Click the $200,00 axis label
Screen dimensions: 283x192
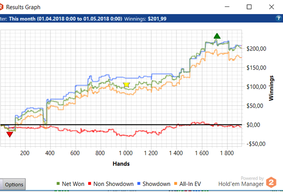(256, 49)
